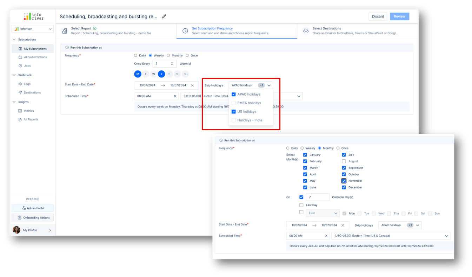Click the week interval stepper arrows
This screenshot has width=472, height=277.
[172, 64]
